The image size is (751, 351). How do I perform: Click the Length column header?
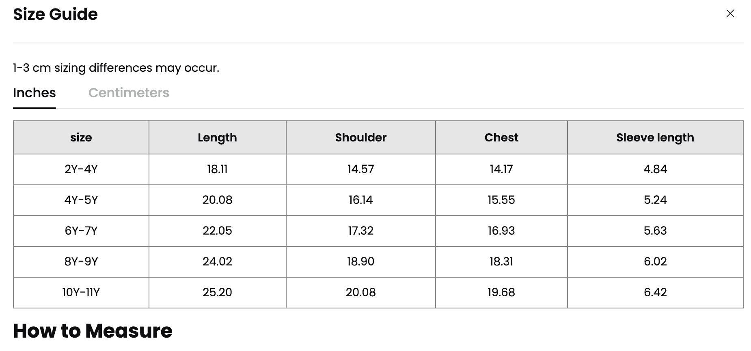pyautogui.click(x=217, y=137)
